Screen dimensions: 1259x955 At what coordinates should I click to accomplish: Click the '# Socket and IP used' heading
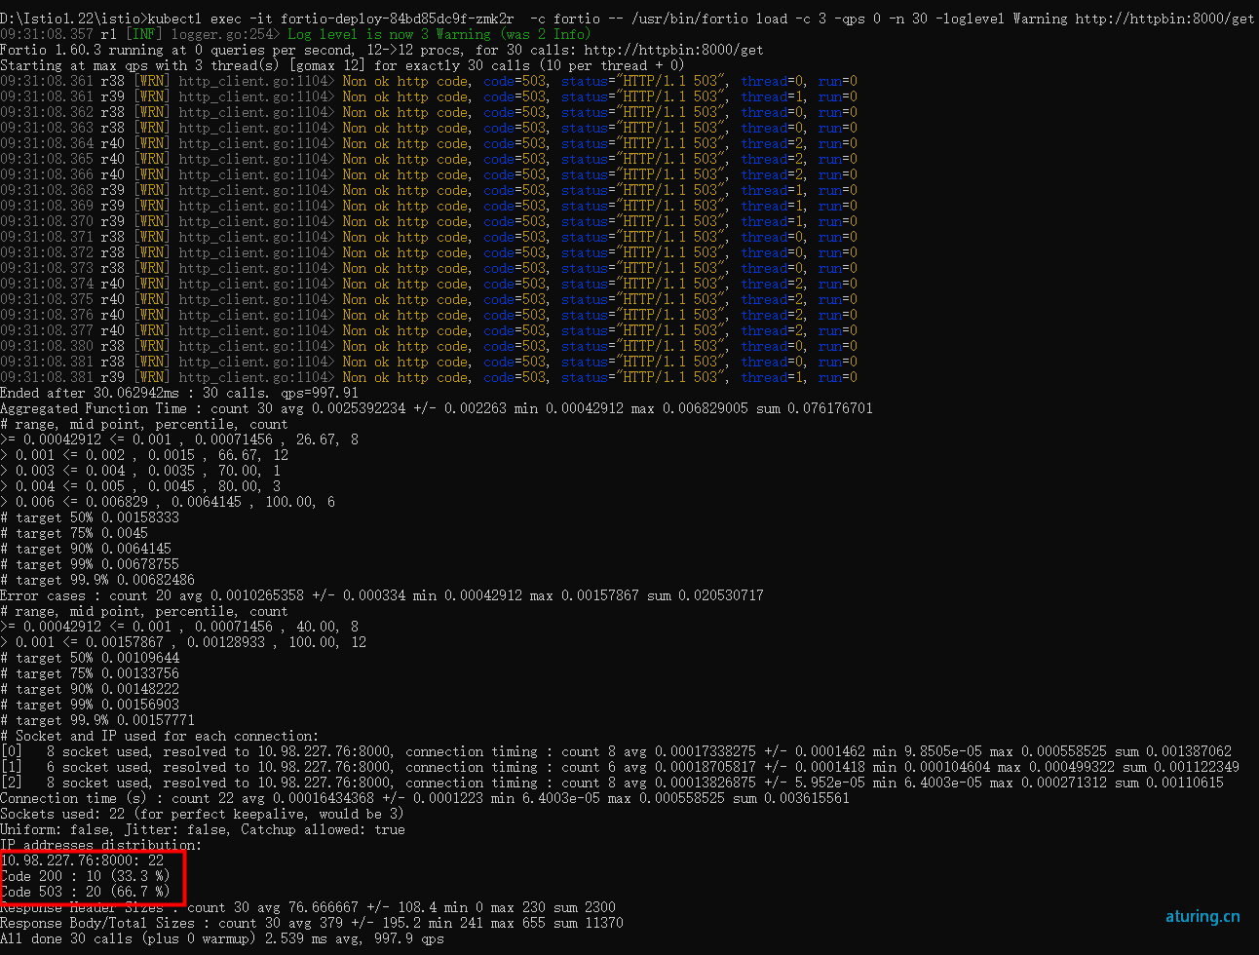coord(159,736)
